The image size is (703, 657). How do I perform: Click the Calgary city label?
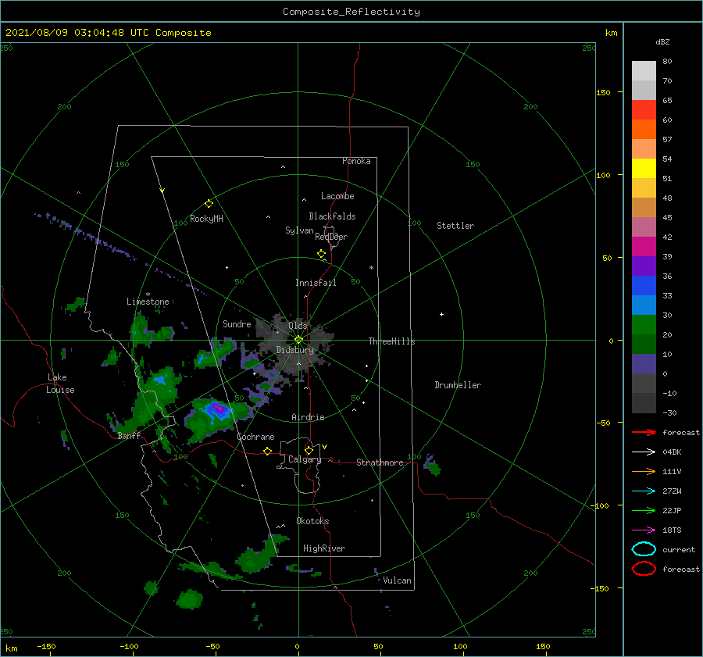pyautogui.click(x=305, y=459)
